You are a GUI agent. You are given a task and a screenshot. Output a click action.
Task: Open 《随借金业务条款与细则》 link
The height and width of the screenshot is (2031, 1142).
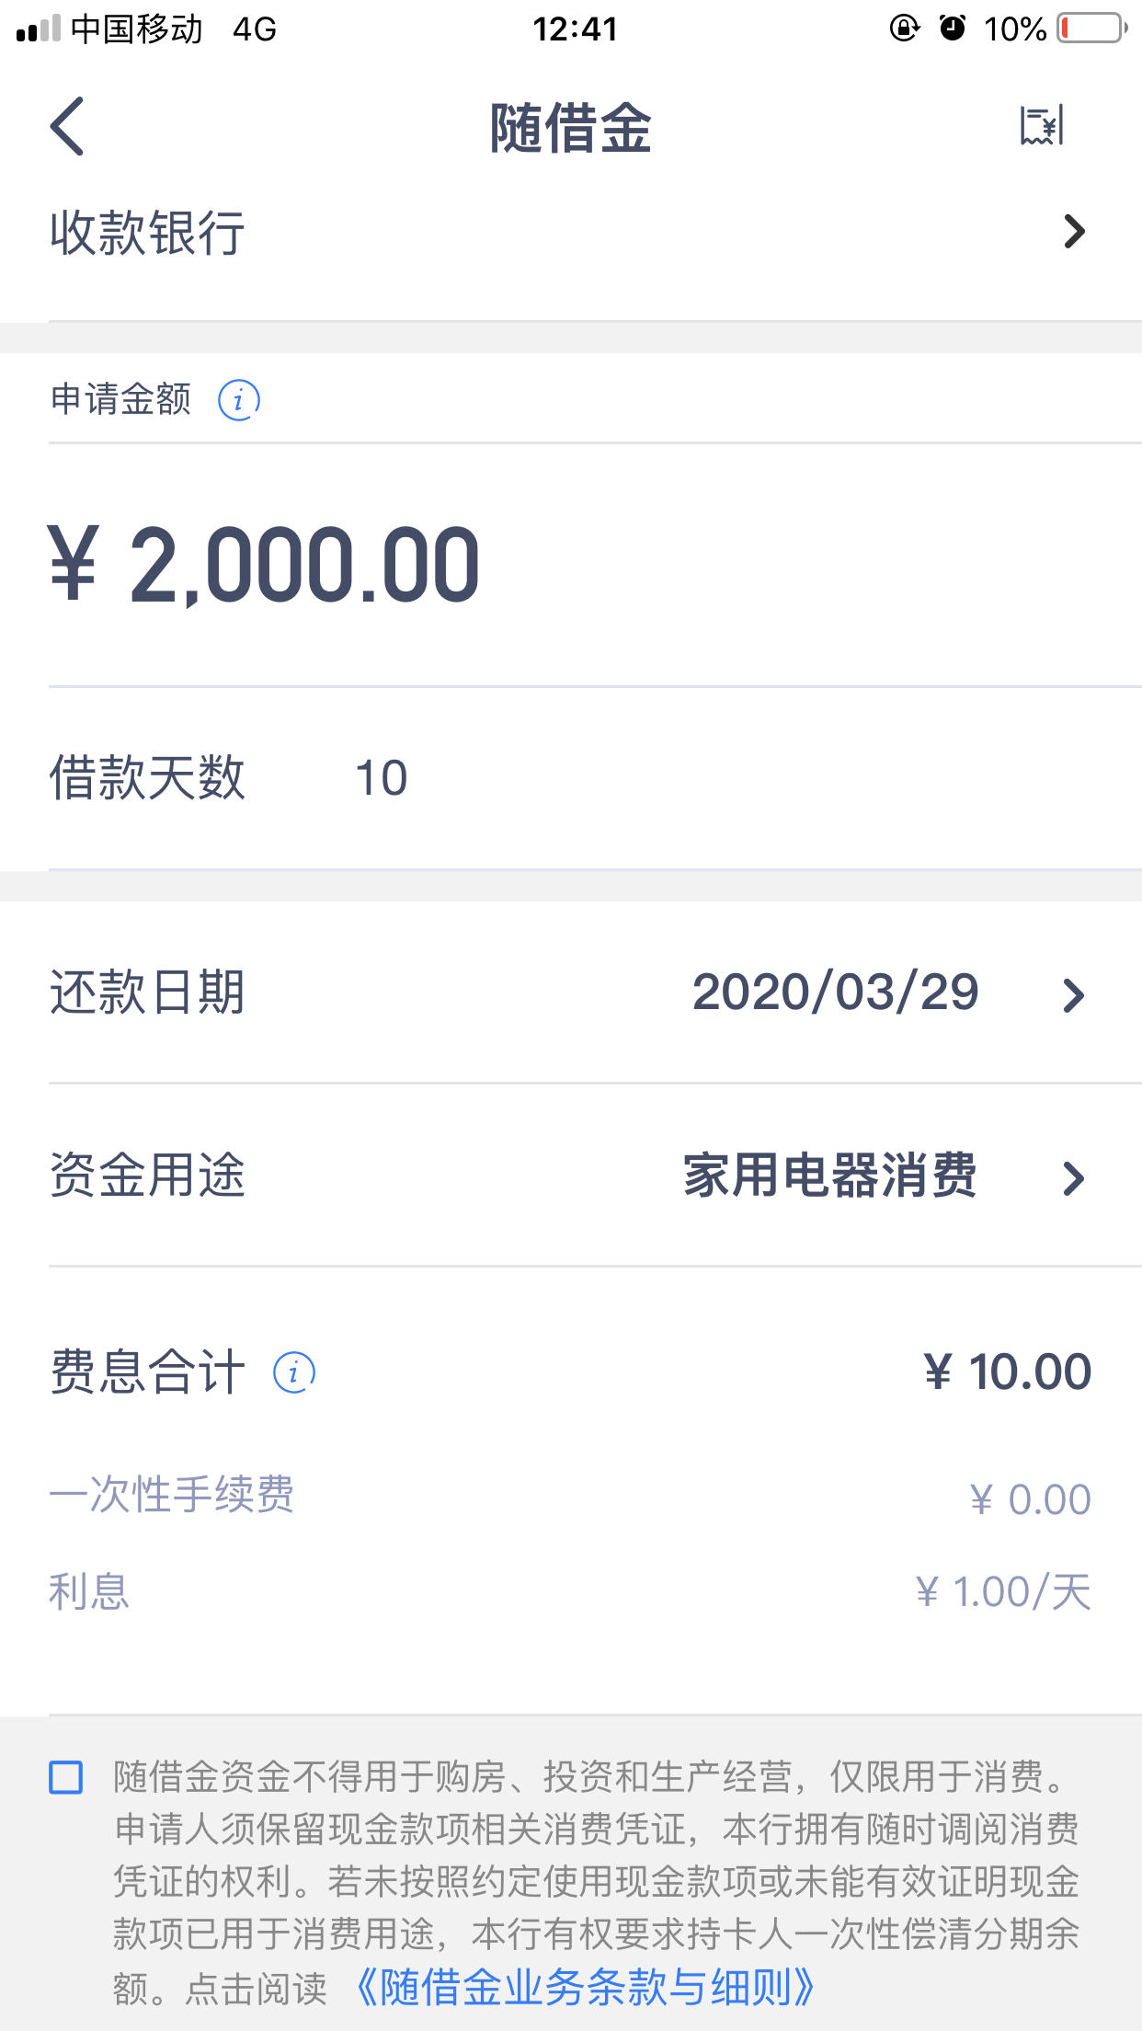point(585,1987)
